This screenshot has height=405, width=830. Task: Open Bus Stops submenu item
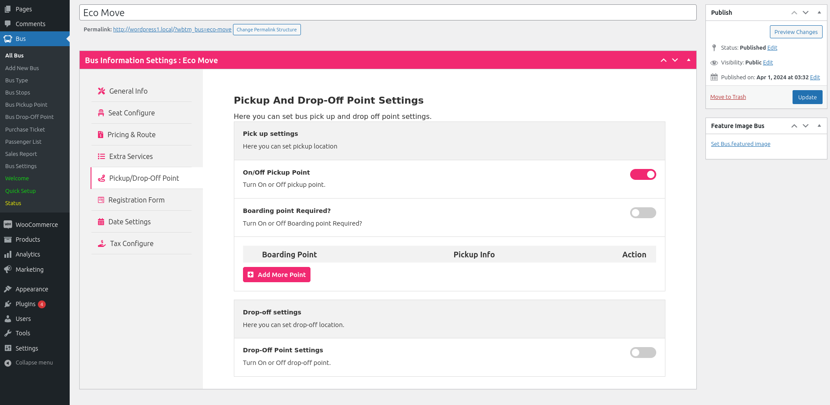(x=18, y=92)
